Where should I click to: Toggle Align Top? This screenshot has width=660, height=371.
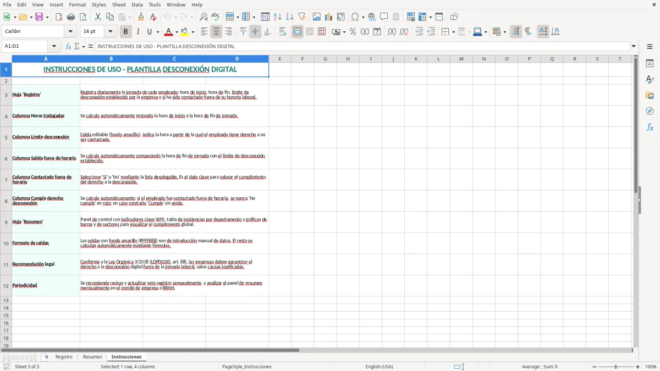click(x=243, y=32)
